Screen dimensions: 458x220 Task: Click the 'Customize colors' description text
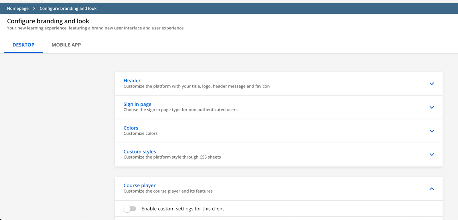pyautogui.click(x=141, y=133)
